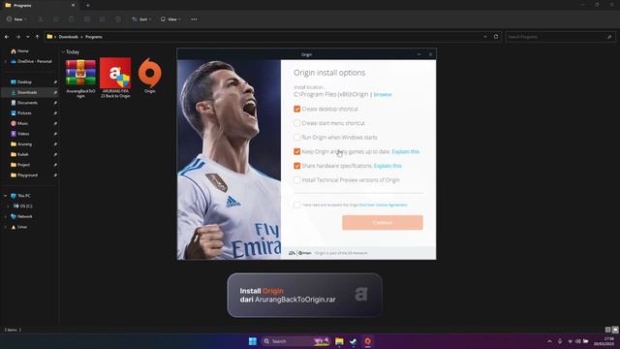Check Create start menu shortcut
This screenshot has width=620, height=349.
point(297,123)
